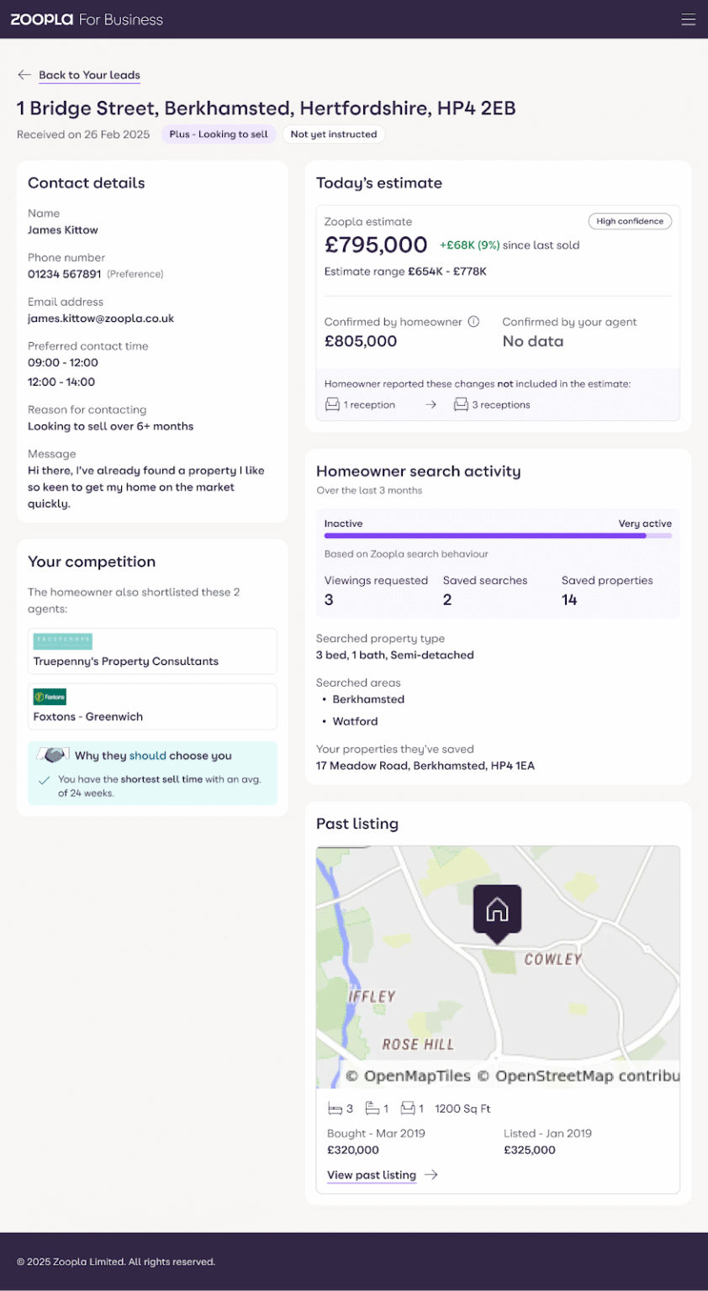Select the Not yet instructed badge

(333, 134)
